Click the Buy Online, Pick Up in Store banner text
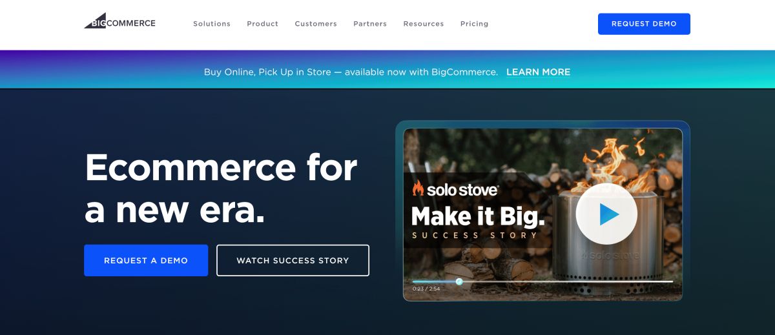The image size is (775, 335). pos(351,72)
